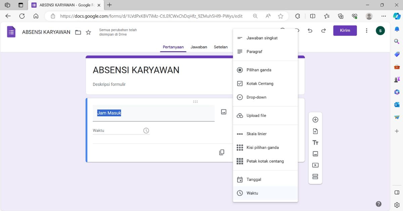This screenshot has width=403, height=211.
Task: Open Google account avatar S
Action: click(380, 30)
